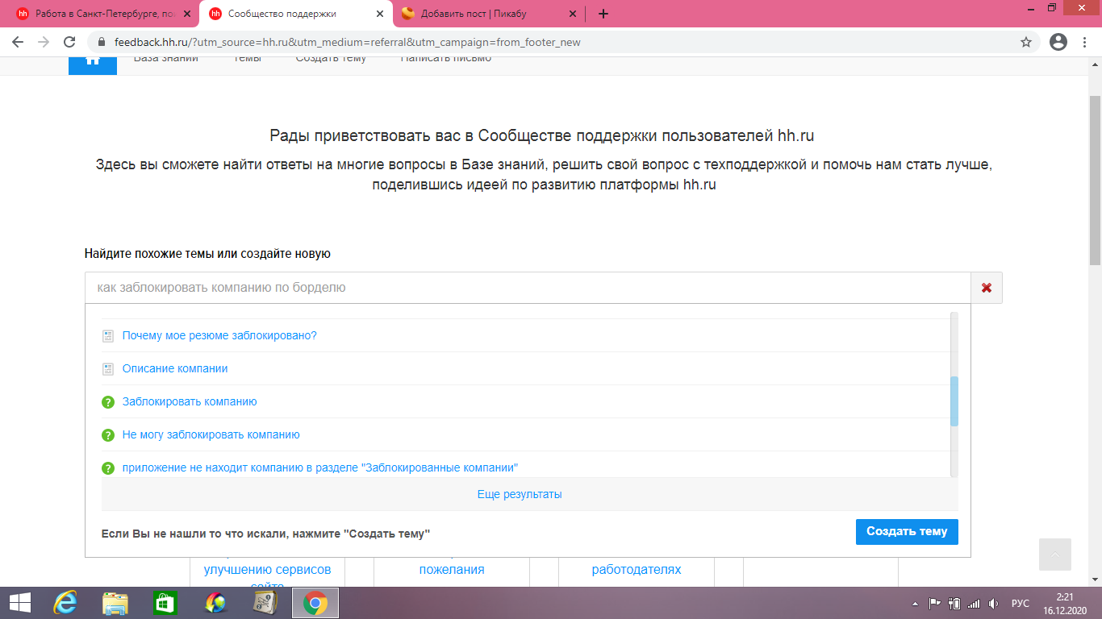The width and height of the screenshot is (1102, 619).
Task: Open the 'Описание компании' article link
Action: coord(175,368)
